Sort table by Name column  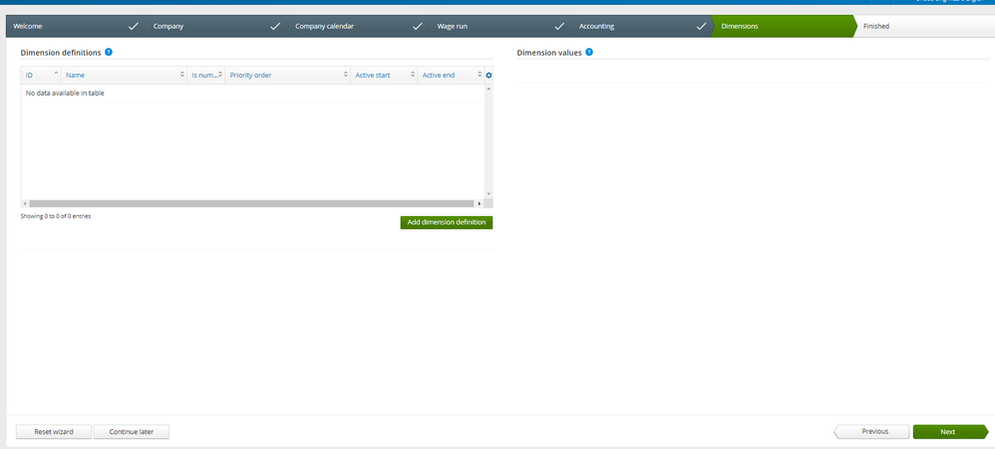(x=124, y=76)
